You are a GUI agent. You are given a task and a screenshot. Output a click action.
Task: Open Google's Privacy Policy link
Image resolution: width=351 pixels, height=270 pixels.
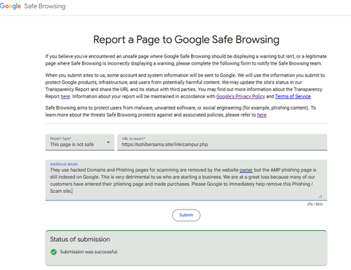(x=240, y=97)
